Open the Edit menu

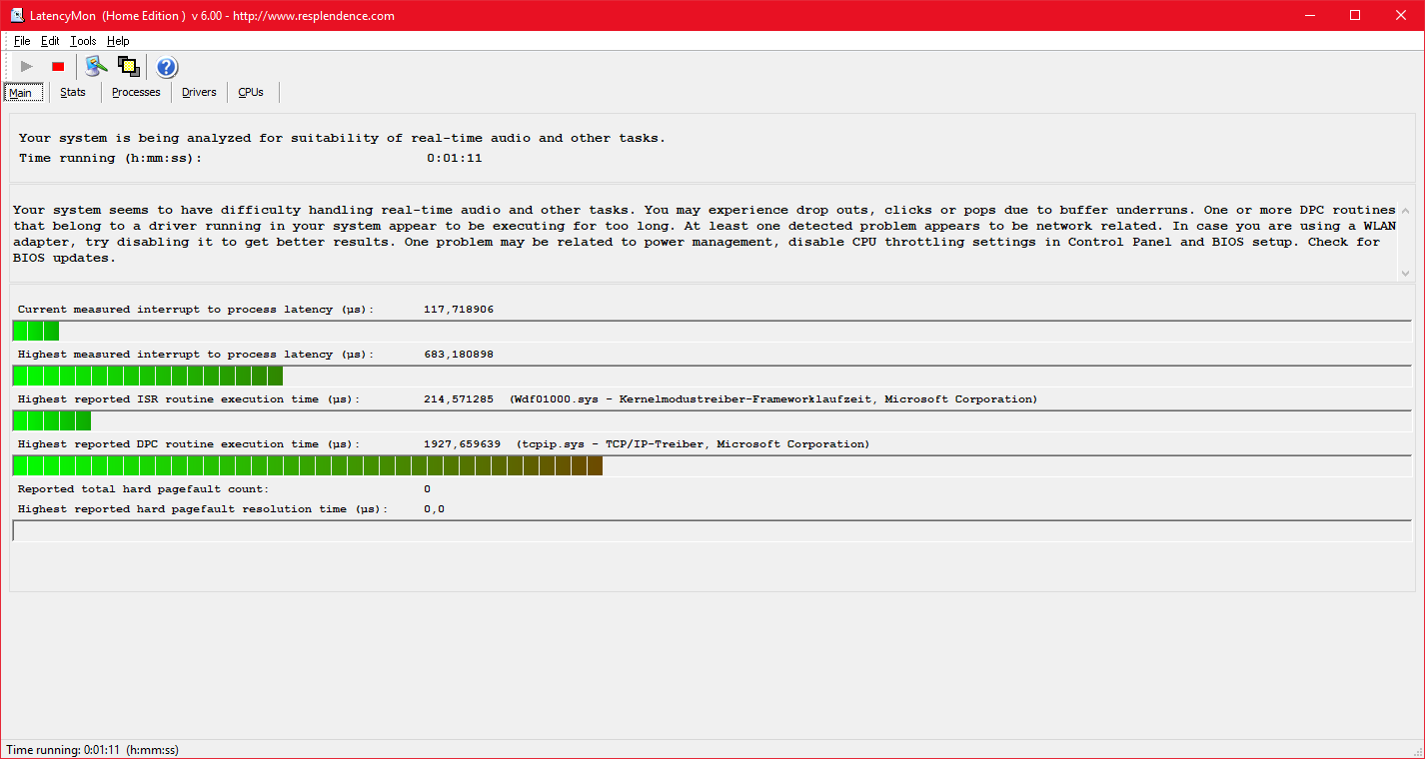tap(50, 41)
